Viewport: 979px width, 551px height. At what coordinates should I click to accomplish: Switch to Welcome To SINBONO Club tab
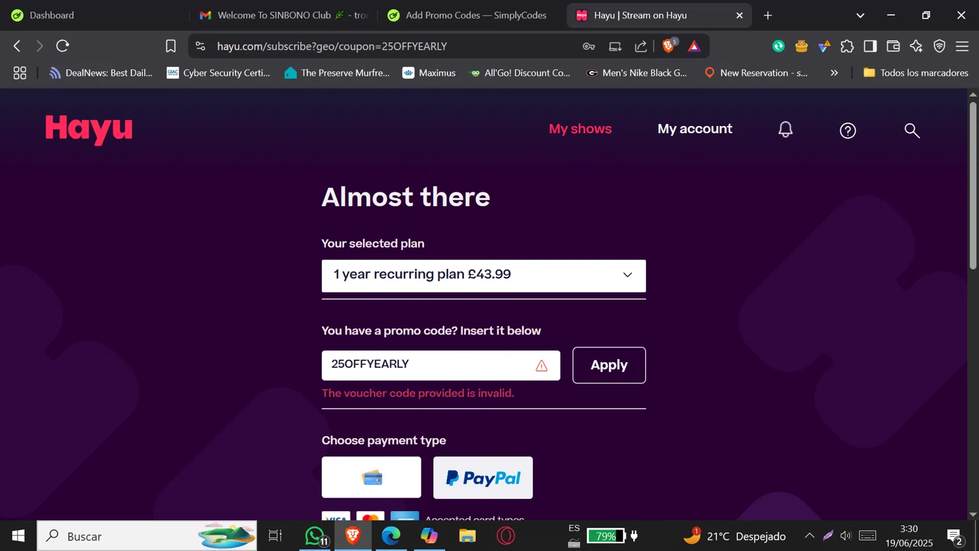(283, 15)
